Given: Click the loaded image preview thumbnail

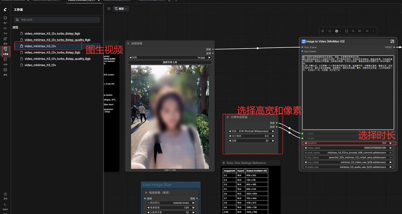Looking at the screenshot, I should pos(170,117).
